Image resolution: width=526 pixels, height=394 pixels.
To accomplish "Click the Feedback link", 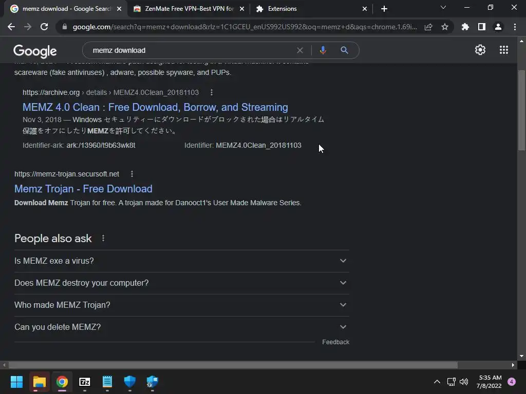I will tap(336, 342).
